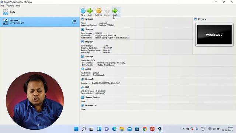This screenshot has height=133, width=236.
Task: Open taskbar Search
Action: click(x=84, y=129)
